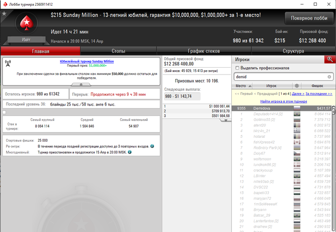Open the Главная tab
The width and height of the screenshot is (336, 232).
[40, 51]
